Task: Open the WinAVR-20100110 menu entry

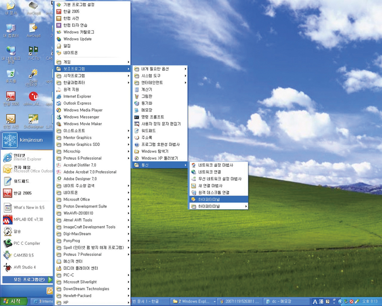Action: [x=93, y=213]
